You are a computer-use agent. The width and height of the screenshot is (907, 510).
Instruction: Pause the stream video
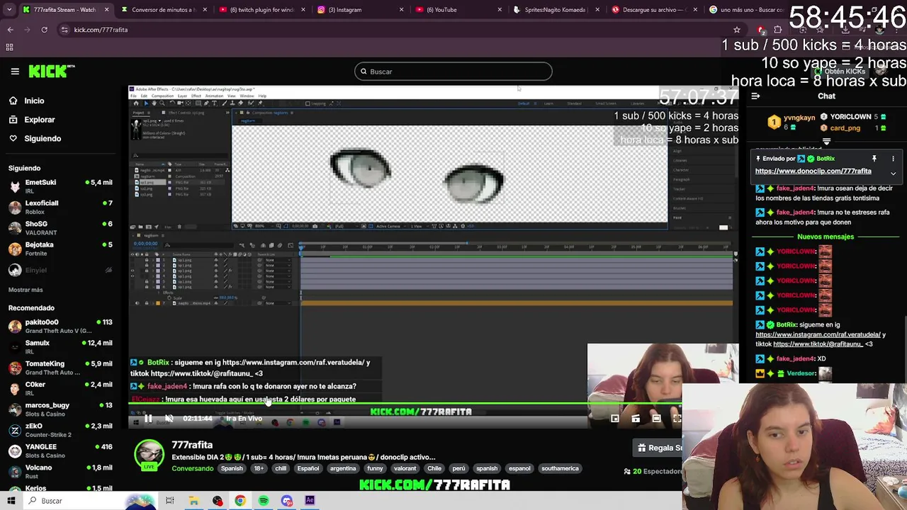(148, 419)
